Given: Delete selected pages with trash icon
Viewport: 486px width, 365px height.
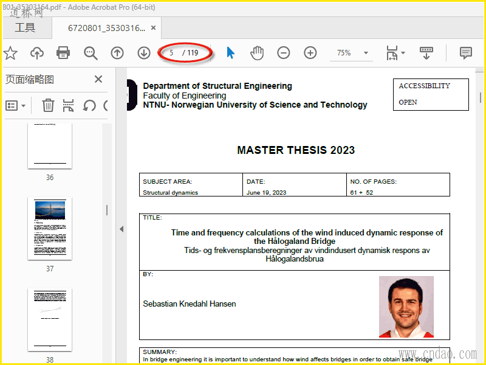Looking at the screenshot, I should pyautogui.click(x=48, y=105).
